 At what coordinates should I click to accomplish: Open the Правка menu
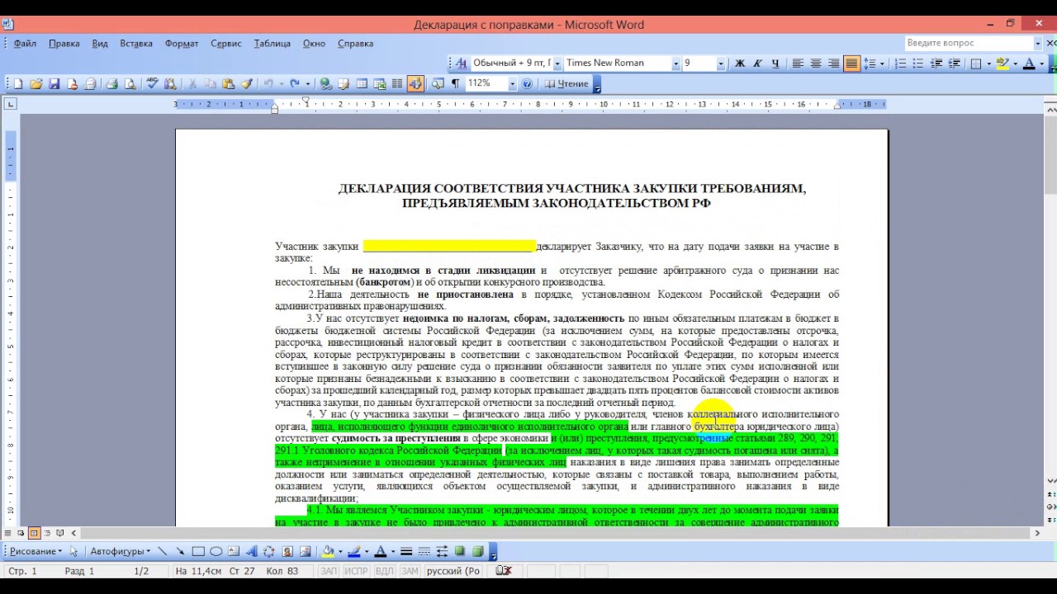pos(64,43)
